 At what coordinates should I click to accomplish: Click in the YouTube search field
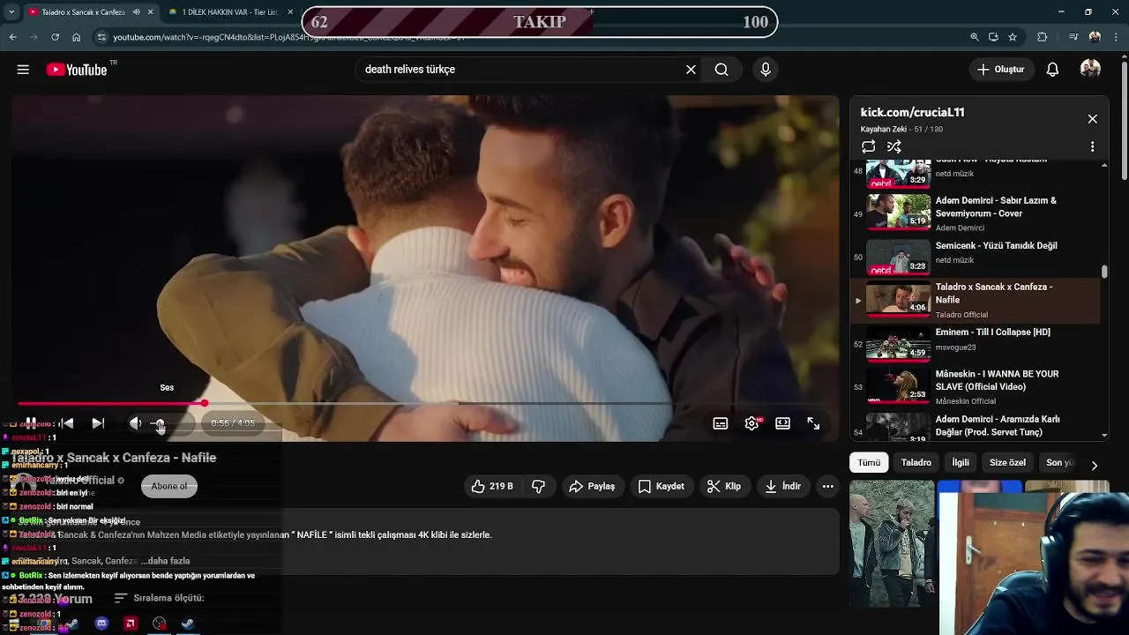click(520, 70)
